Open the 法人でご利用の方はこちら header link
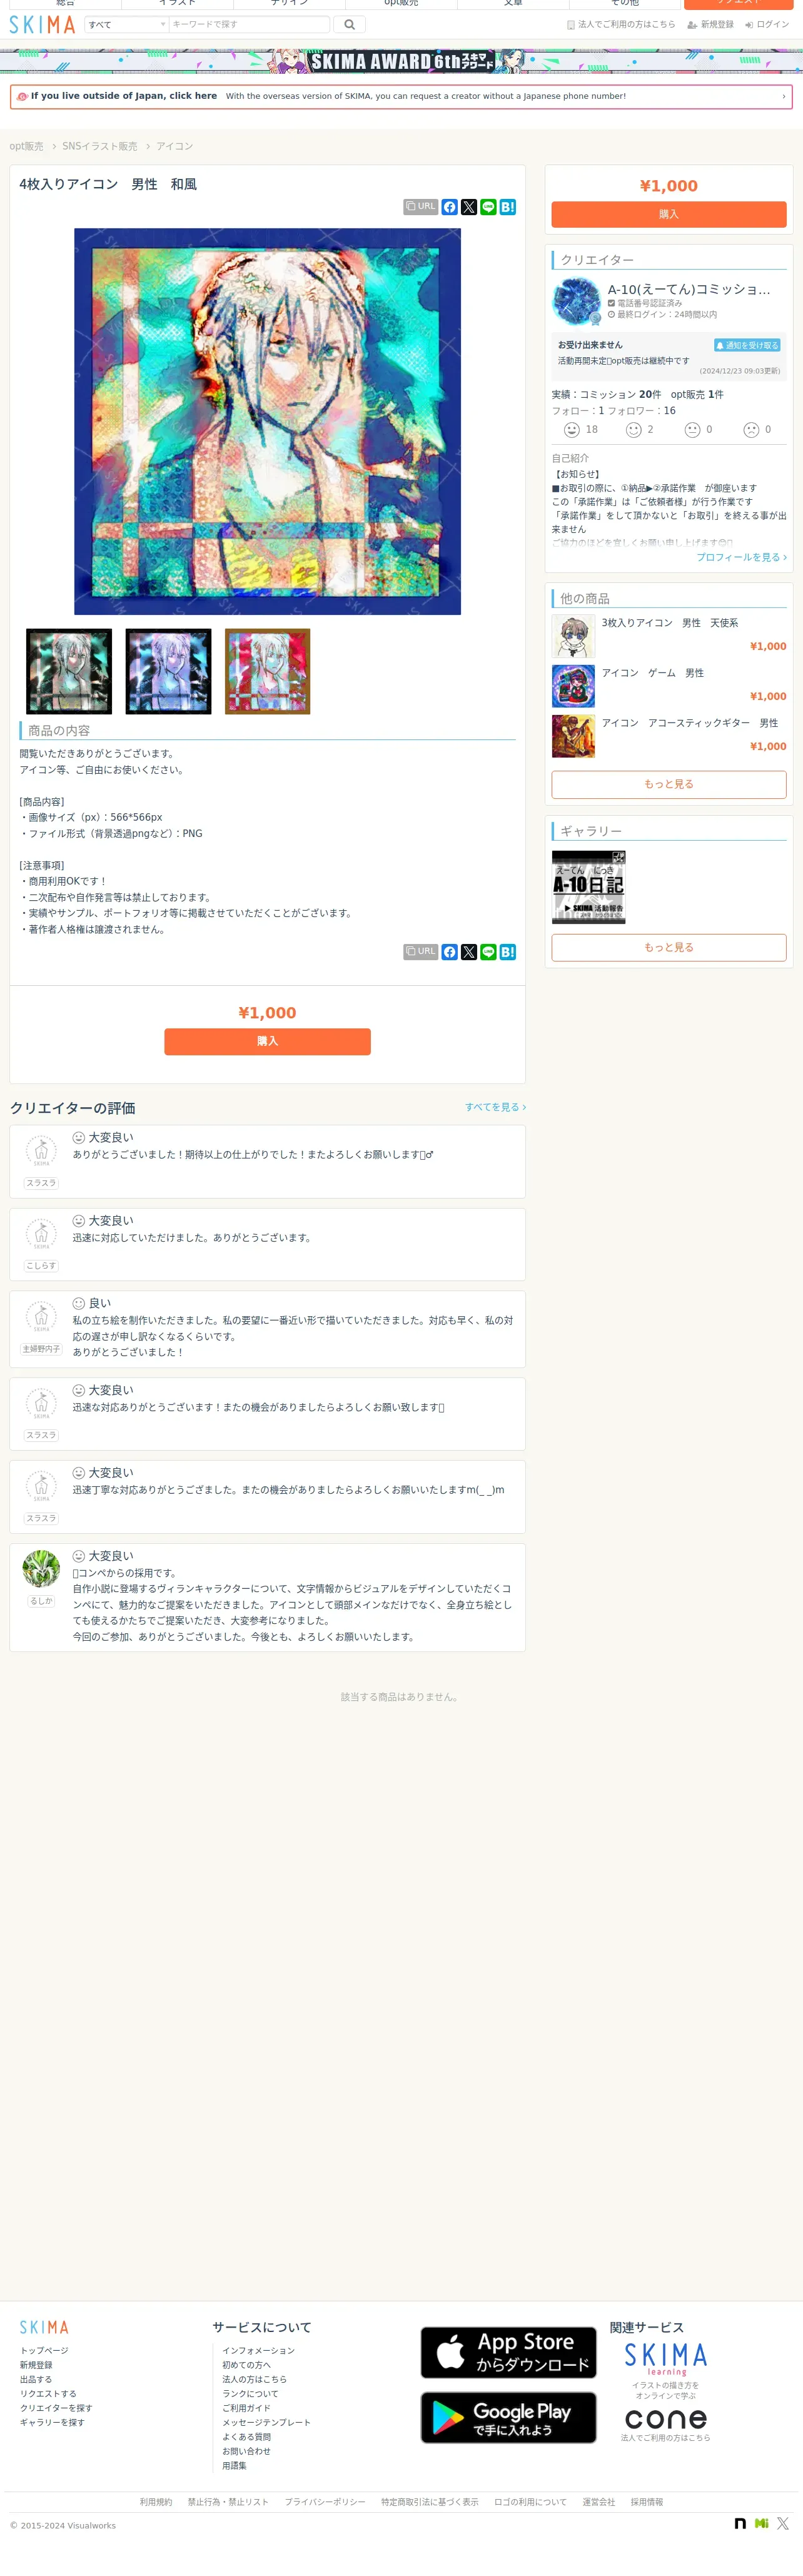Screen dimensions: 803x2576 [621, 24]
